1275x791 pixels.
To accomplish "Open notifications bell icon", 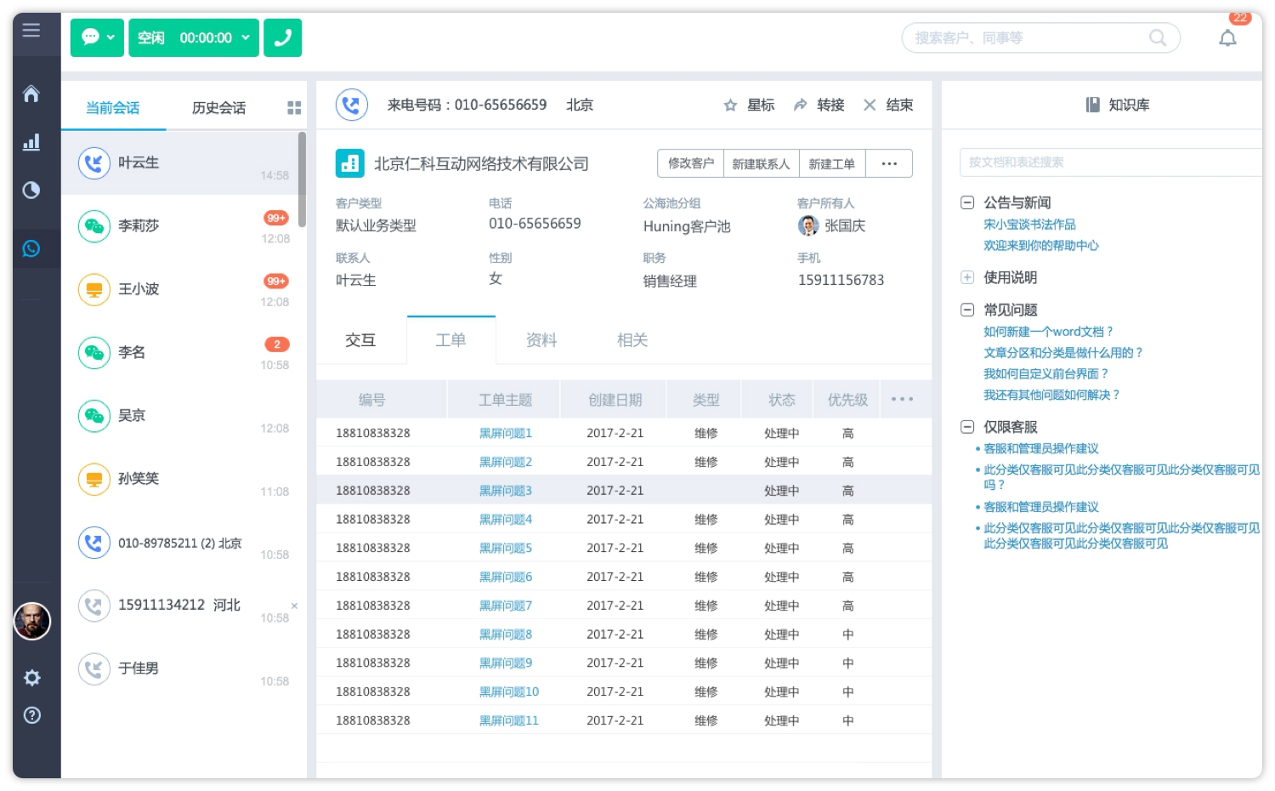I will 1227,37.
